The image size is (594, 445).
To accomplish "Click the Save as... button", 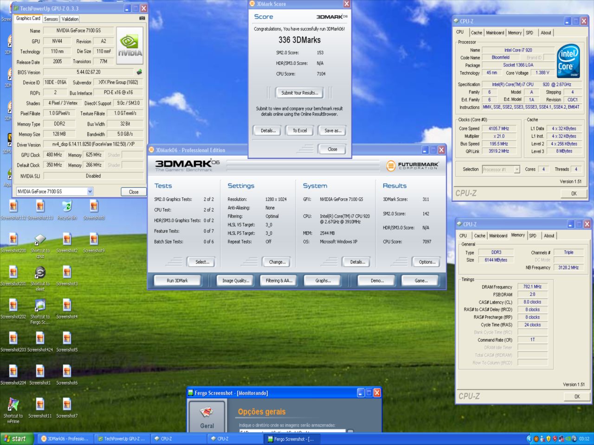I will 333,131.
